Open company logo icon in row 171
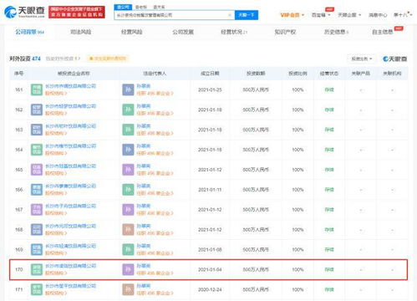Screen dimensions: 417x301 point(37,289)
